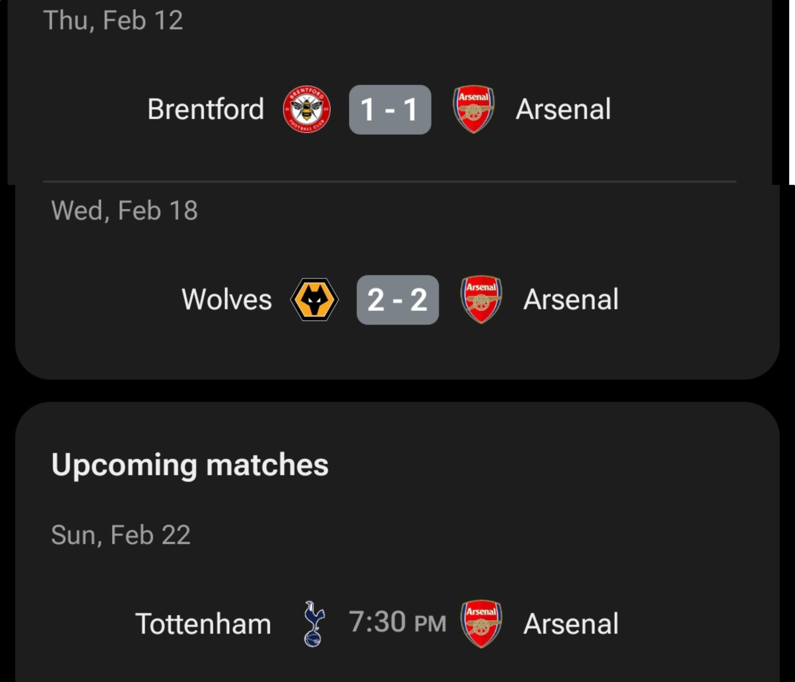795x682 pixels.
Task: Click the Upcoming matches heading
Action: tap(190, 465)
